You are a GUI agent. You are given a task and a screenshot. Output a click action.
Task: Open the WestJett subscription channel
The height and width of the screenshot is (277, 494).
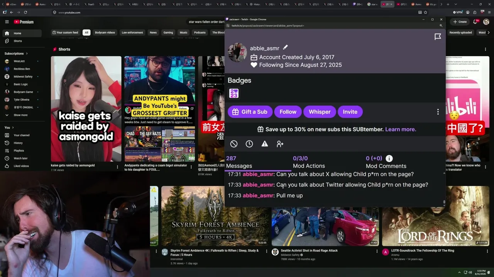[x=22, y=61]
